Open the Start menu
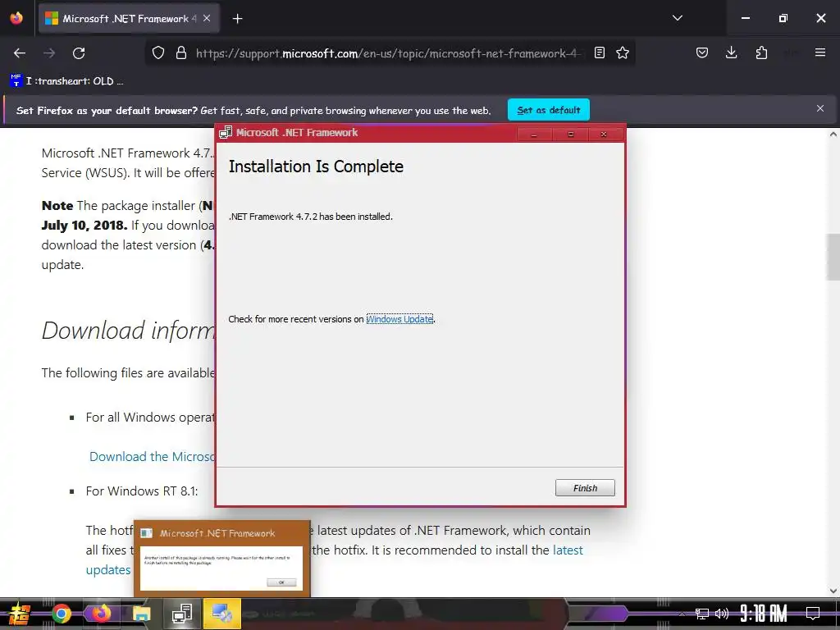The height and width of the screenshot is (630, 840). click(20, 614)
